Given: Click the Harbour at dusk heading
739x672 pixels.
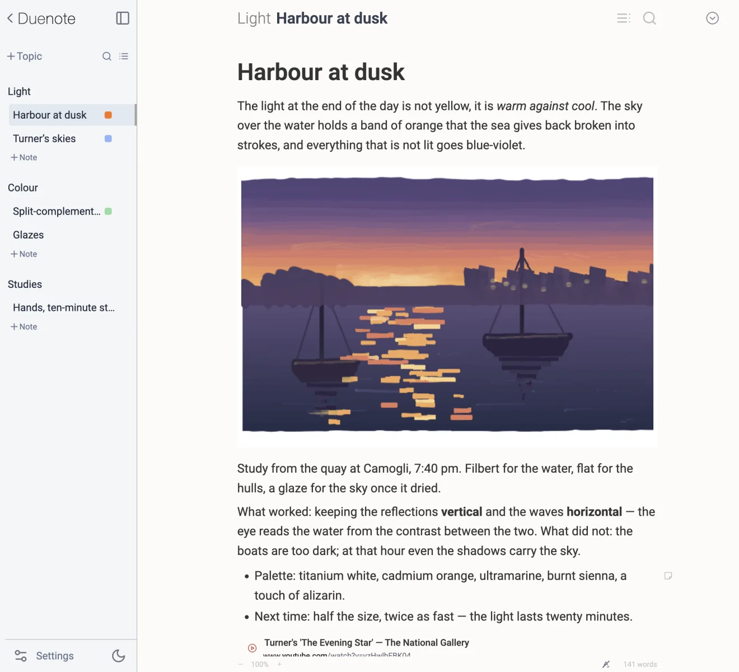Looking at the screenshot, I should (x=321, y=72).
